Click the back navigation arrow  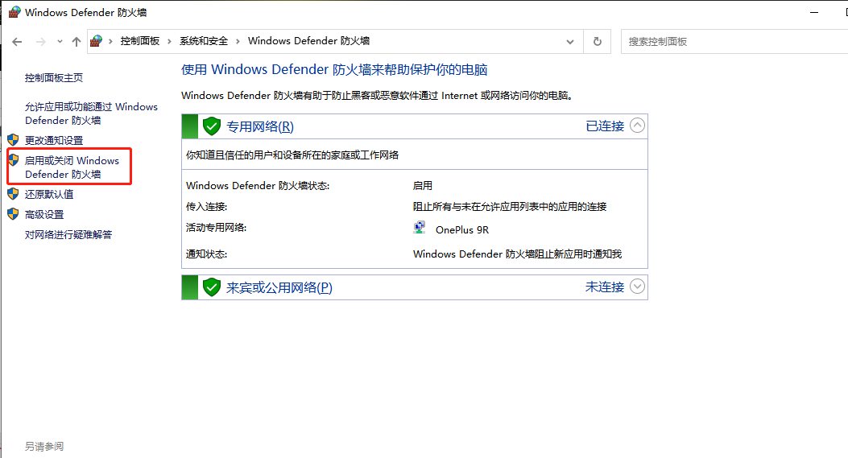(17, 42)
